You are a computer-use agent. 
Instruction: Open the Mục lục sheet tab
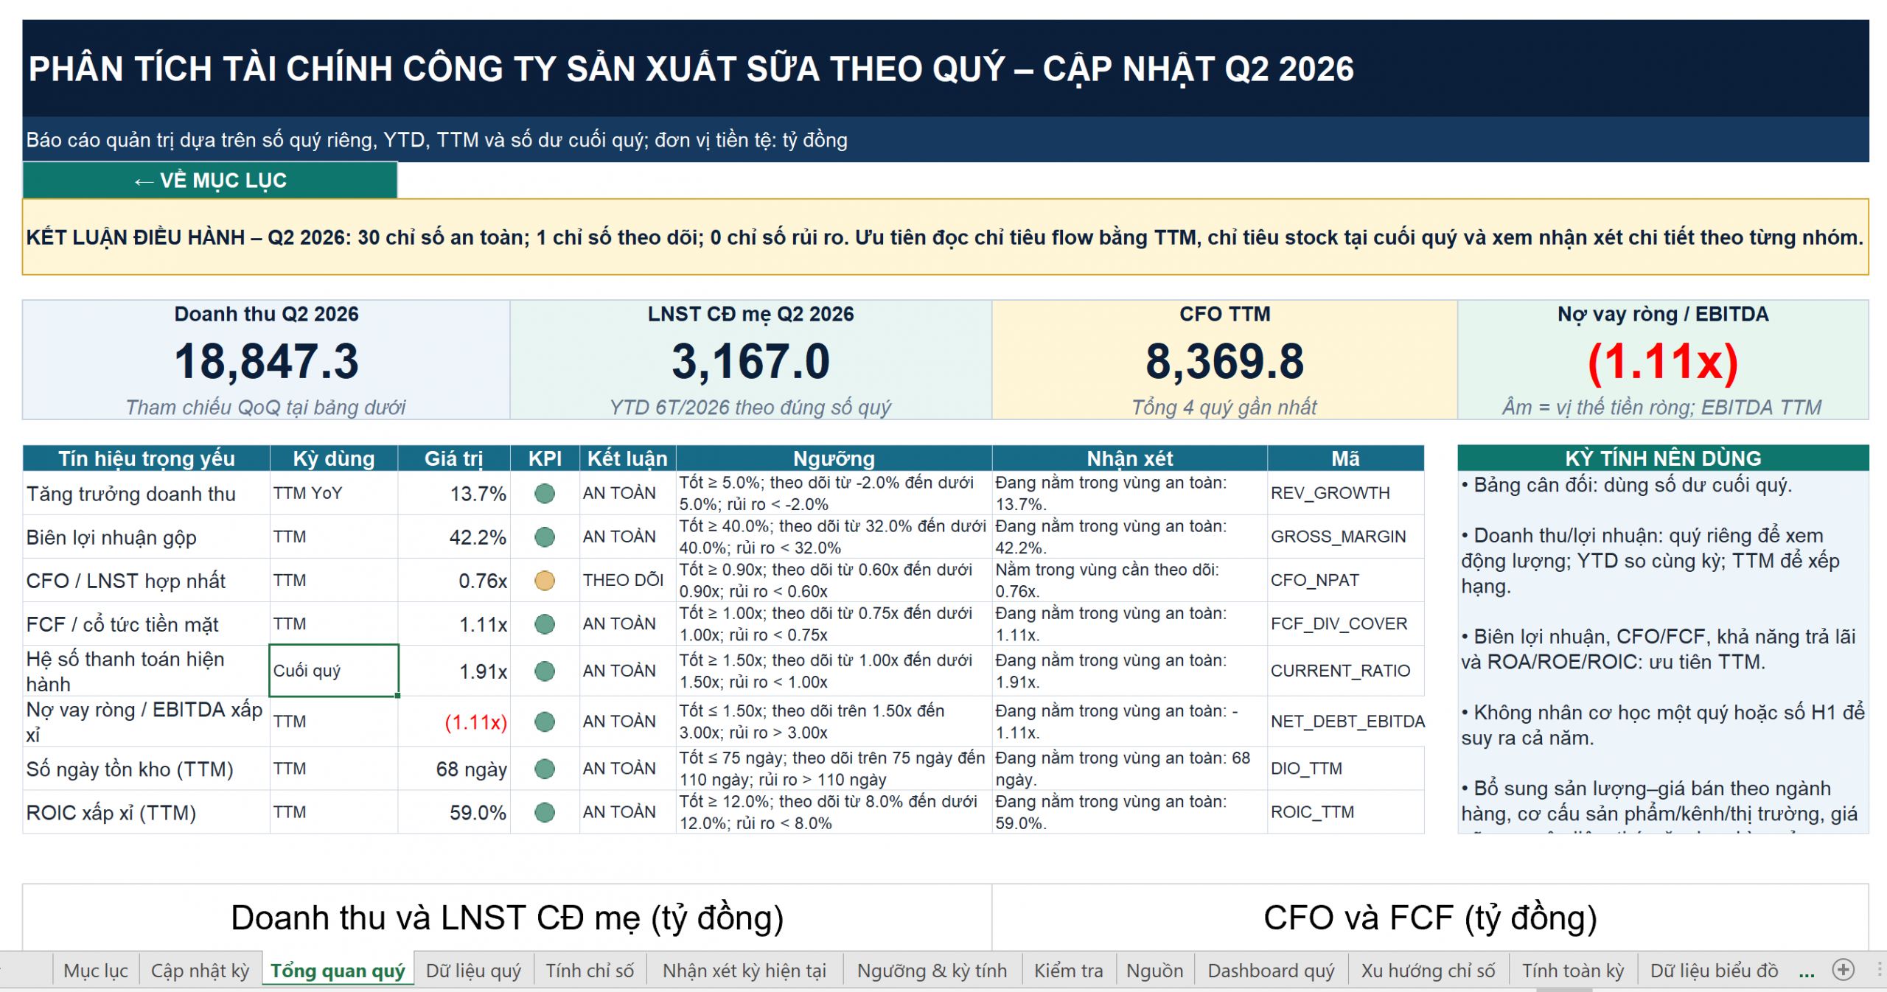(96, 971)
